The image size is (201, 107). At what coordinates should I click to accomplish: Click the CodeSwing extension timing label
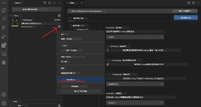(x=57, y=20)
